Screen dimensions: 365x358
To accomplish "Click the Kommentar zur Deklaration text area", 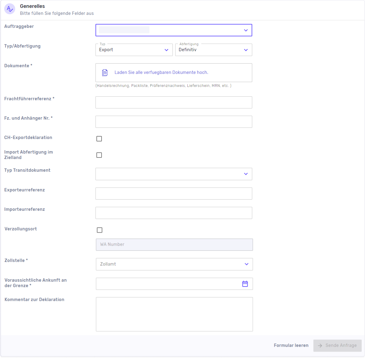I will click(174, 314).
